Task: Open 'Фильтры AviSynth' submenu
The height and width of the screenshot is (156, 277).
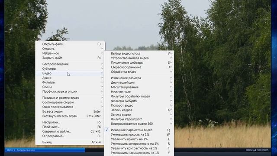Action: click(x=139, y=101)
